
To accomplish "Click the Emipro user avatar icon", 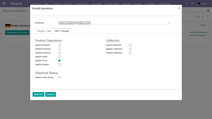I will coord(199,3).
